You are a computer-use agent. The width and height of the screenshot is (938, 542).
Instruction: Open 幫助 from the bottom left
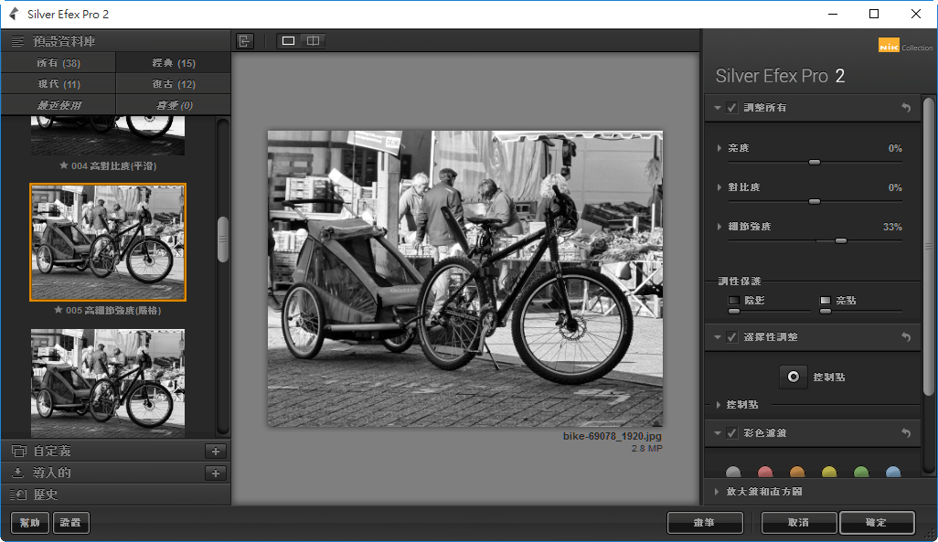click(29, 522)
